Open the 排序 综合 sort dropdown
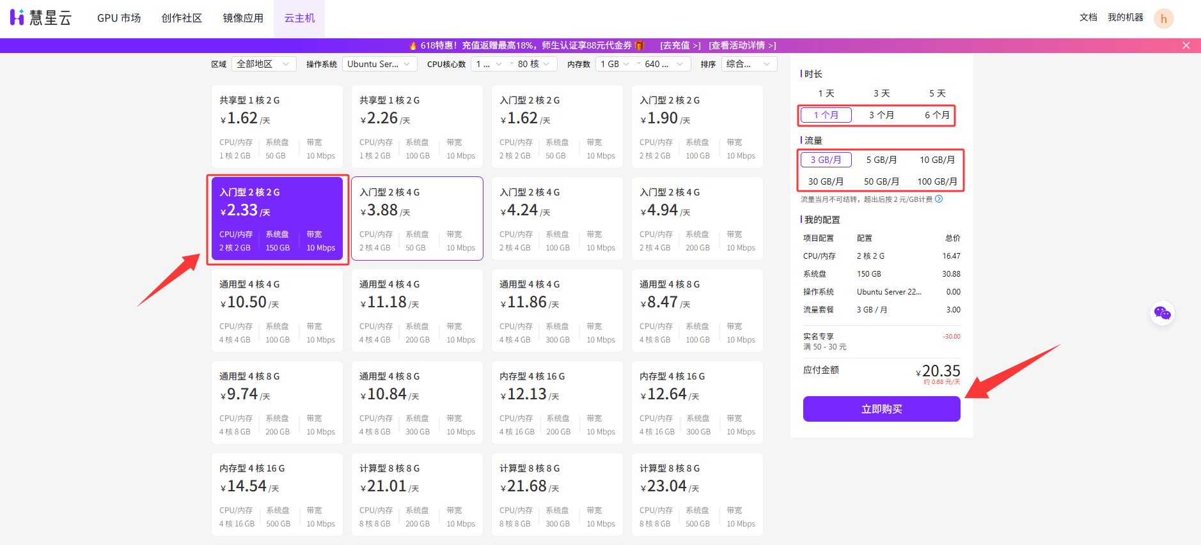This screenshot has width=1201, height=545. click(749, 64)
